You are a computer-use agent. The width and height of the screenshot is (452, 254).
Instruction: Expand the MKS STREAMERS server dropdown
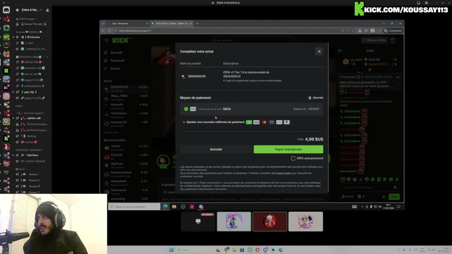41,10
